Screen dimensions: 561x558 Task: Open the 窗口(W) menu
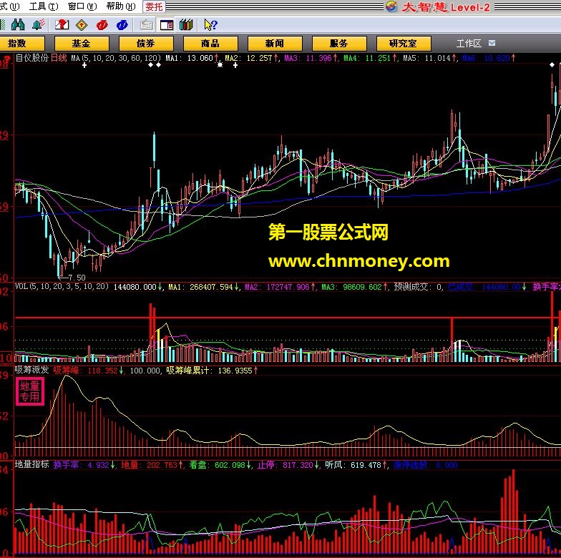click(x=82, y=6)
